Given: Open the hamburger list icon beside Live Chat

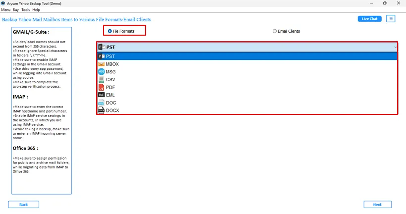Looking at the screenshot, I should tap(391, 19).
